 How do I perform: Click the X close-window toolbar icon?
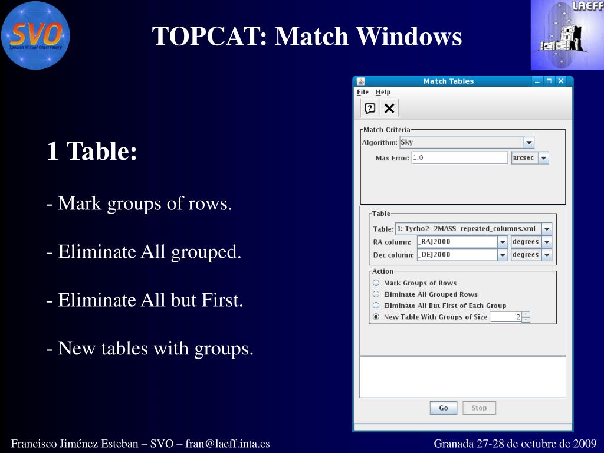(389, 109)
